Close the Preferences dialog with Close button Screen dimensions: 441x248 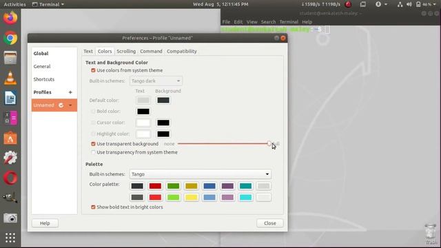coord(270,223)
